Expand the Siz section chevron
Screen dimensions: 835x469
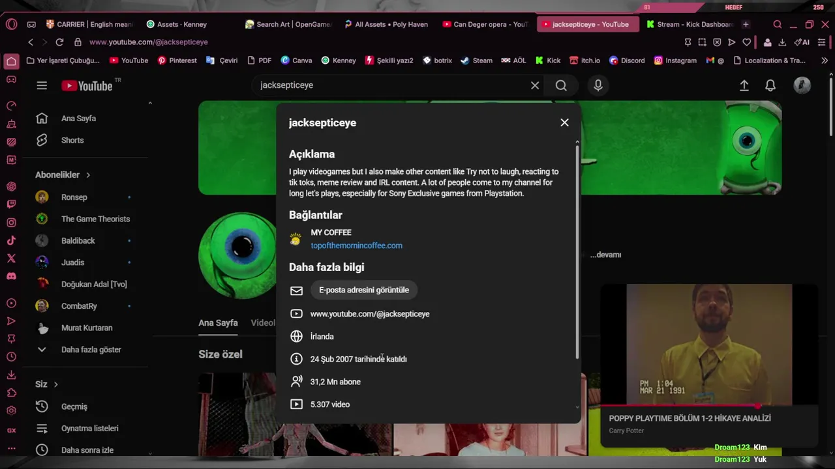[x=55, y=384]
